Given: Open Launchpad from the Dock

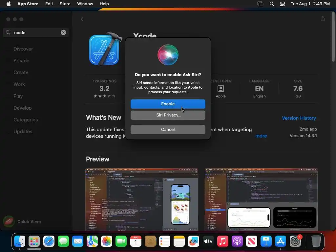Looking at the screenshot, I should point(34,241).
